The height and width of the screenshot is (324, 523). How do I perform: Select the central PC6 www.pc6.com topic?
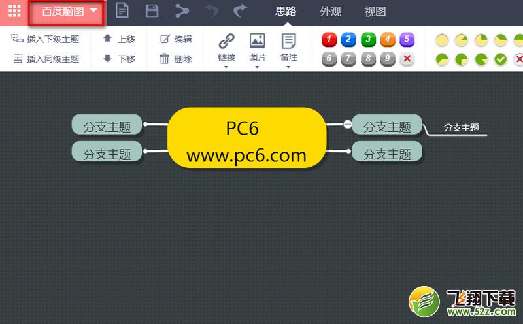(246, 138)
